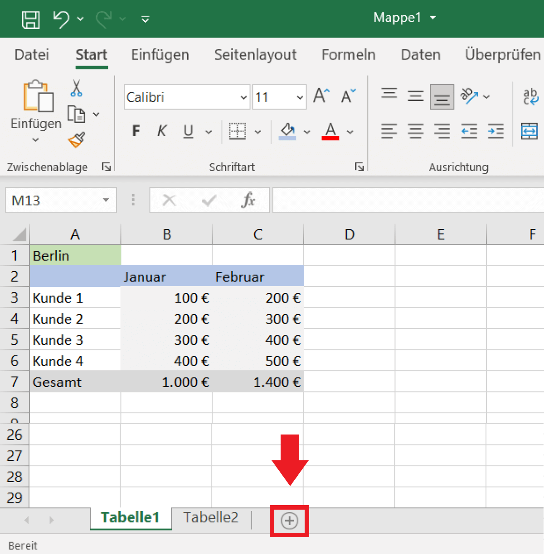The width and height of the screenshot is (544, 554).
Task: Click the Borders icon
Action: tap(238, 131)
